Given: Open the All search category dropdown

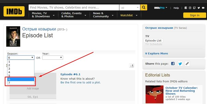Looking at the screenshot, I should tap(130, 8).
